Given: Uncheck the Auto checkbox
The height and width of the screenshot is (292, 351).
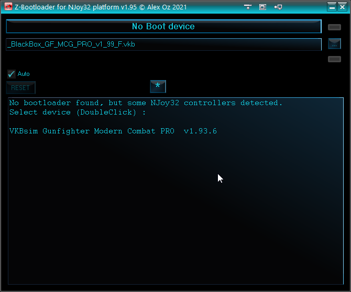Looking at the screenshot, I should click(12, 74).
